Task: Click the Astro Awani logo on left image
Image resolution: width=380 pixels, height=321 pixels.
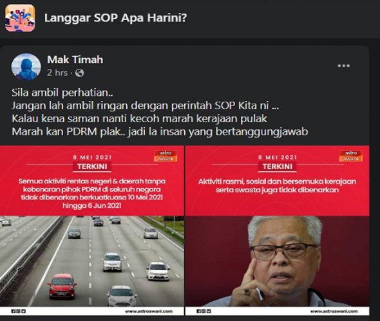Action: coord(166,156)
